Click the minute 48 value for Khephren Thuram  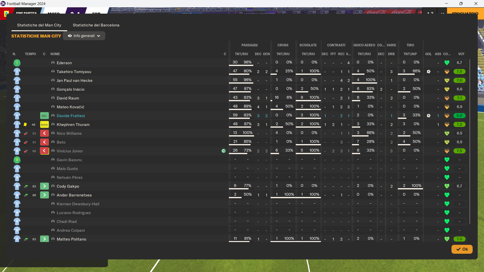pyautogui.click(x=34, y=125)
